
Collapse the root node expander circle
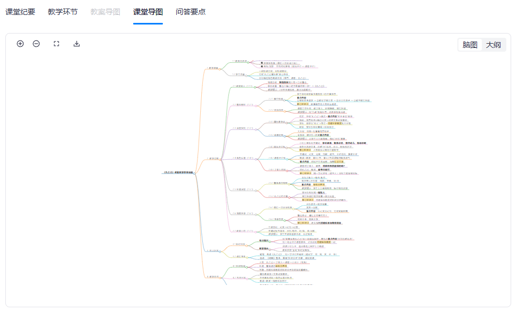point(195,173)
